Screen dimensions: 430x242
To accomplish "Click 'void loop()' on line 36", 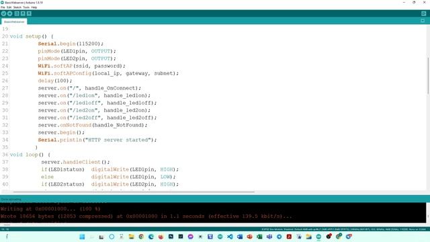I will coord(30,155).
